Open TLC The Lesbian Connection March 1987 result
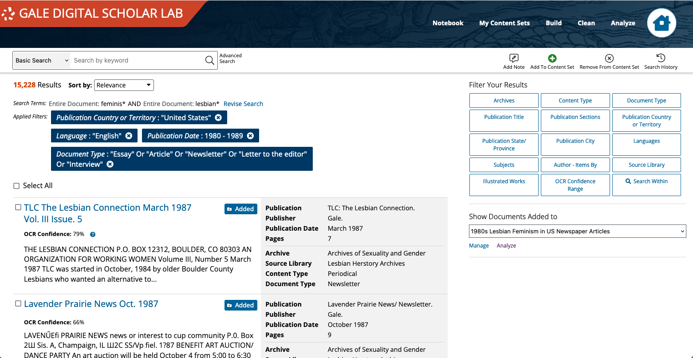Image resolution: width=693 pixels, height=358 pixels. point(108,213)
